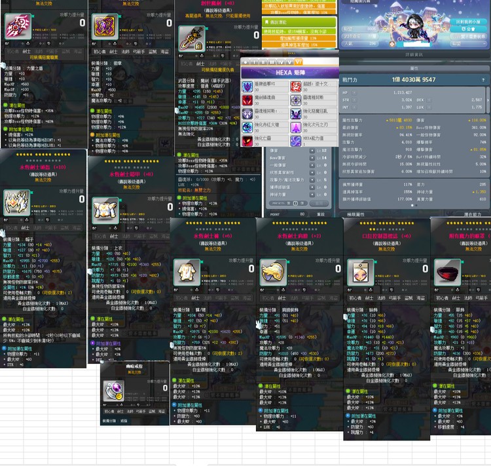Select the 靈魂梅菲斯 grey cross skill icon
491x466 pixels.
[296, 100]
